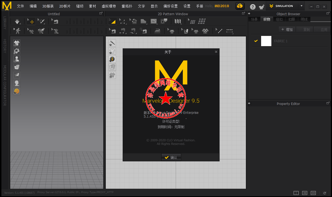The image size is (332, 197).
Task: Toggle avatar visibility in 3D window
Action: [17, 59]
